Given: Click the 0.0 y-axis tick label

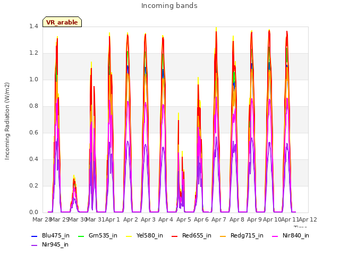Looking at the screenshot, I should [x=33, y=212].
